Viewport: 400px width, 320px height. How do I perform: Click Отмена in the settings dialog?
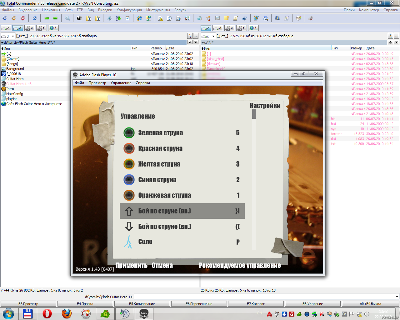(x=162, y=265)
